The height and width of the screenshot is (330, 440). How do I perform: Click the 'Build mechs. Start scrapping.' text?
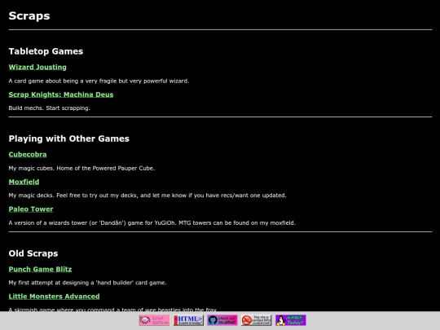[49, 108]
